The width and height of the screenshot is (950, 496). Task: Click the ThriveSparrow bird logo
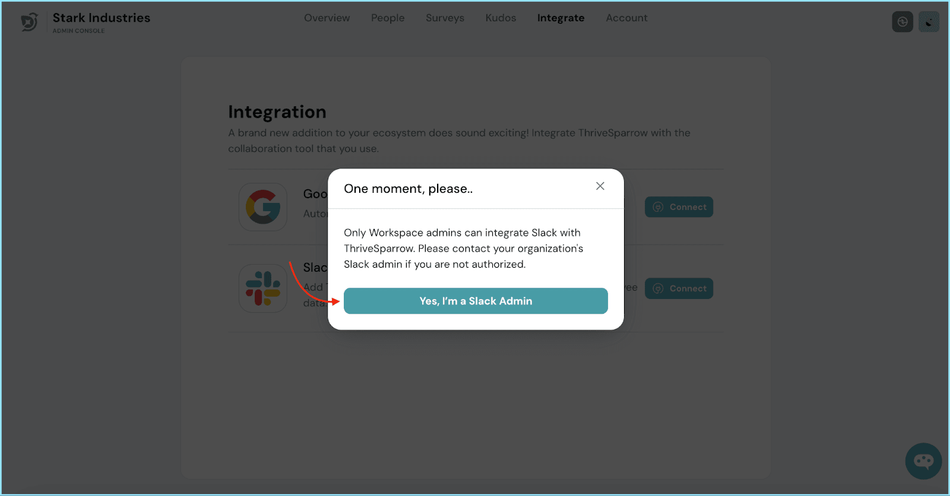[x=29, y=22]
